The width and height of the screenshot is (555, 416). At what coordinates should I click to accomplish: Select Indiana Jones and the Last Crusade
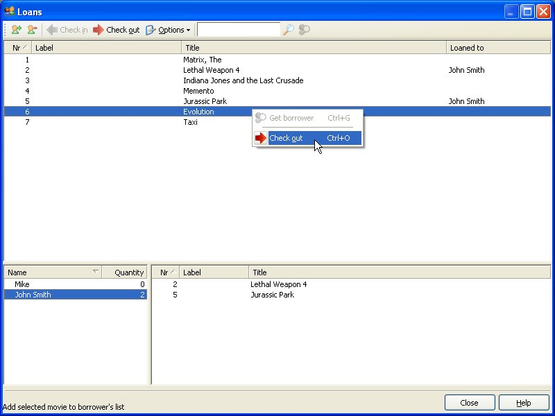277,80
